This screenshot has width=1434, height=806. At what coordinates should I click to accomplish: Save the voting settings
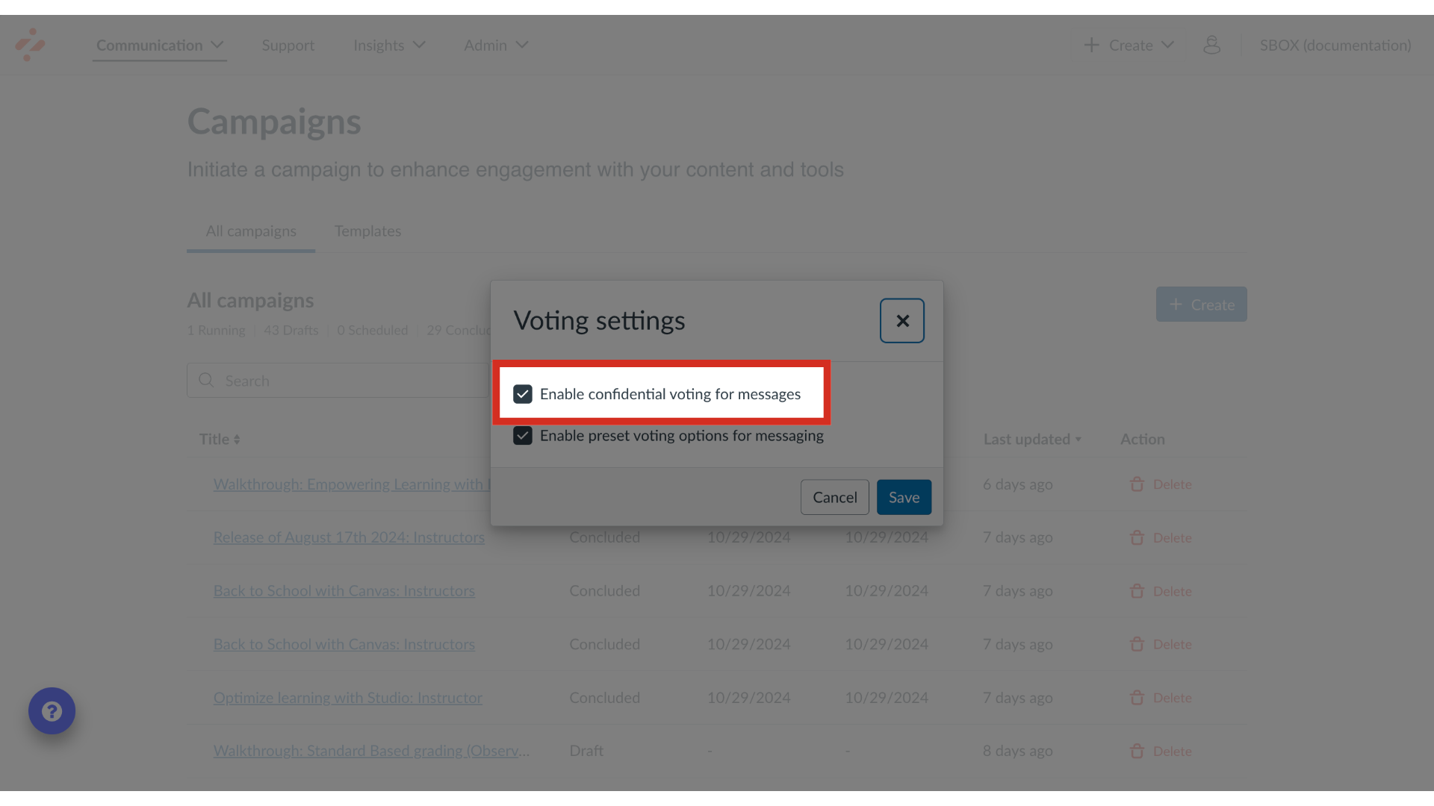(x=904, y=496)
